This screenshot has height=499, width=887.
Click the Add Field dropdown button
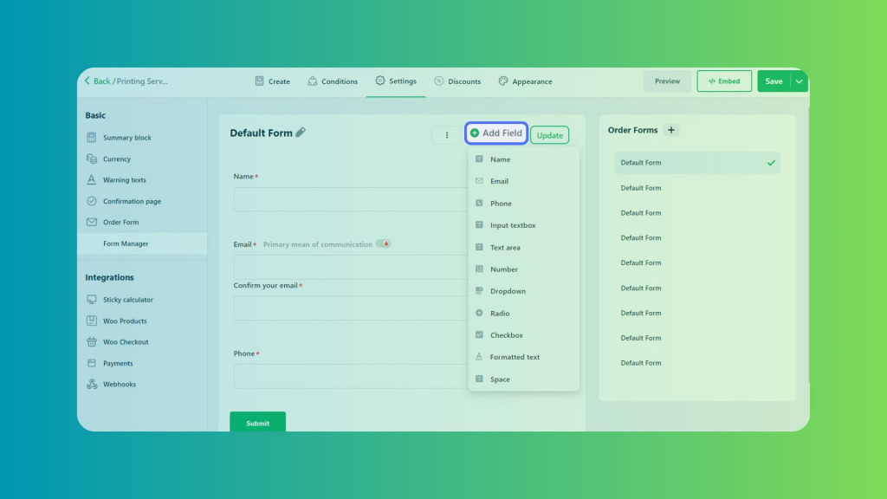(x=496, y=133)
